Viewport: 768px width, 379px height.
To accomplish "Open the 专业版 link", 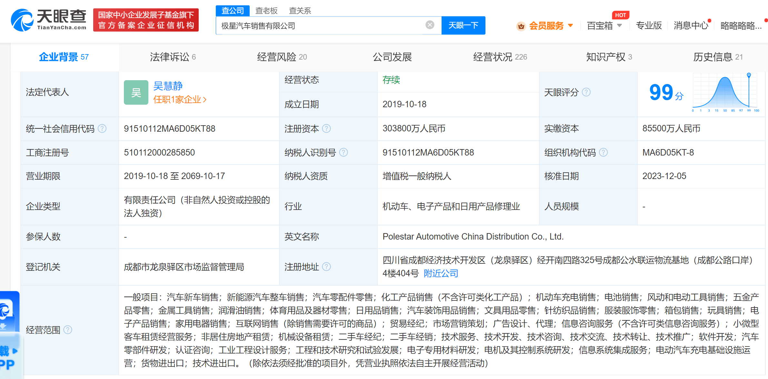I will (x=649, y=25).
